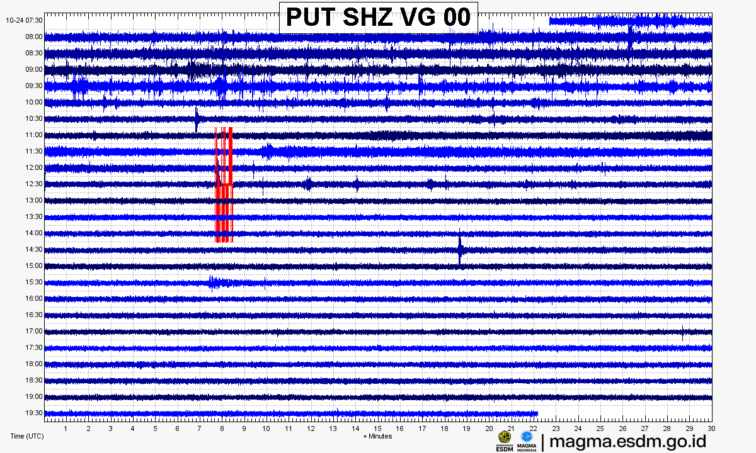Click the spike on the 10:30 trace
Image resolution: width=756 pixels, height=453 pixels.
197,118
